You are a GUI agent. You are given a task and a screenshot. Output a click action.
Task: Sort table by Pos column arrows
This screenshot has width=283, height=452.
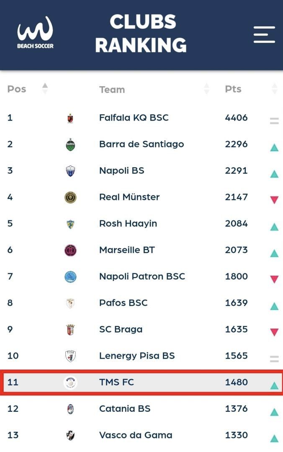45,88
